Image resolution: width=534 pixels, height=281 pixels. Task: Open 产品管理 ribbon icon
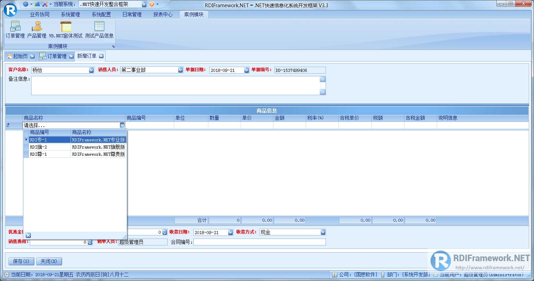click(x=37, y=29)
